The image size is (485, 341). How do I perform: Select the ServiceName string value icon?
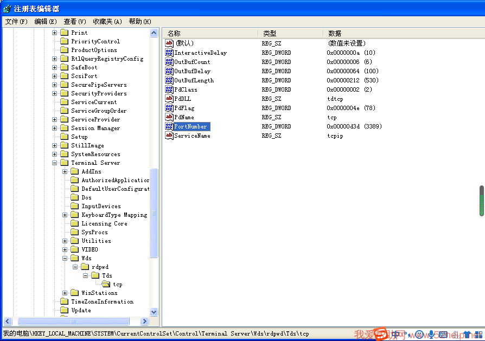169,136
